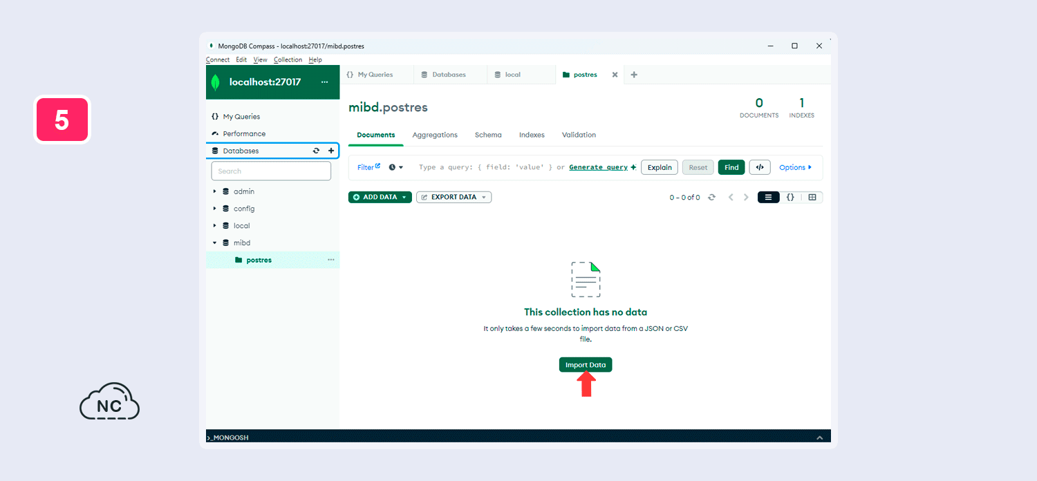
Task: Select the Documents tab
Action: click(x=376, y=135)
